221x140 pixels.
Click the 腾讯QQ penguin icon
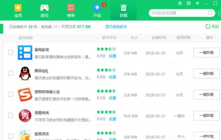(x=25, y=73)
